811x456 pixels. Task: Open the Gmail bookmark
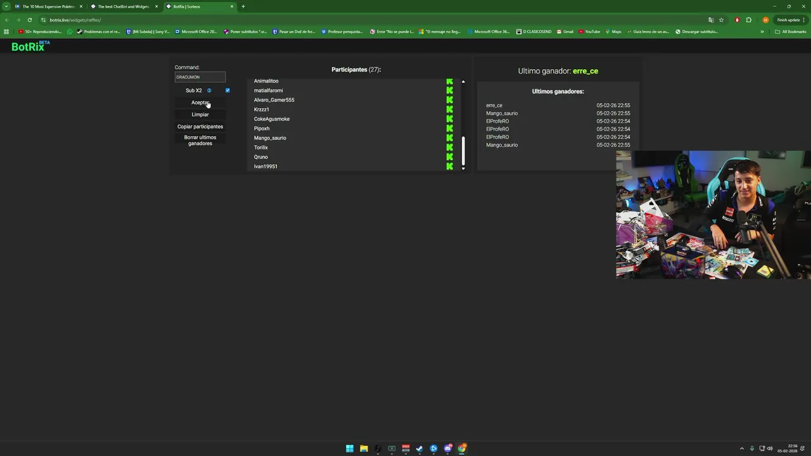tap(565, 32)
